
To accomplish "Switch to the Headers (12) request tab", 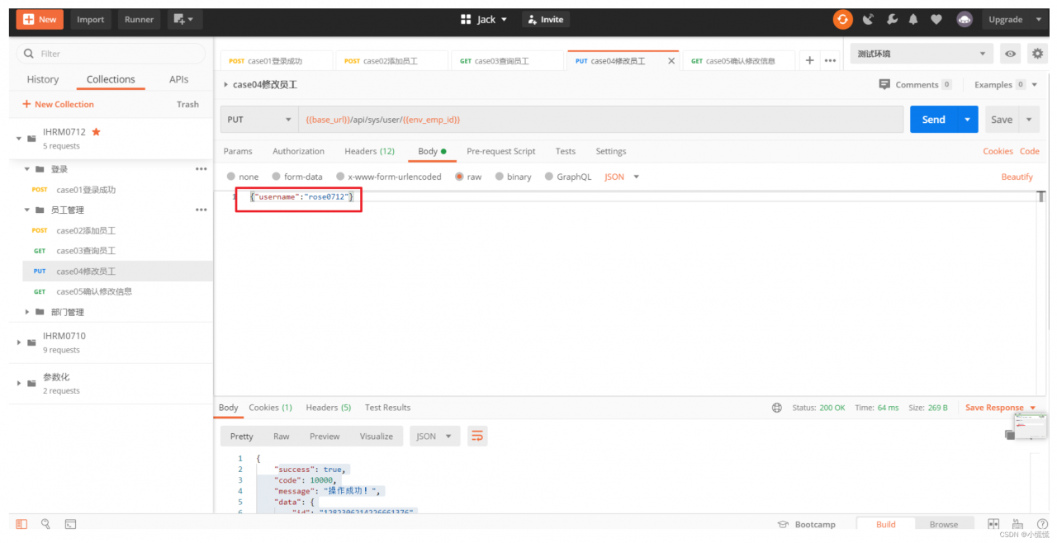I will click(369, 151).
